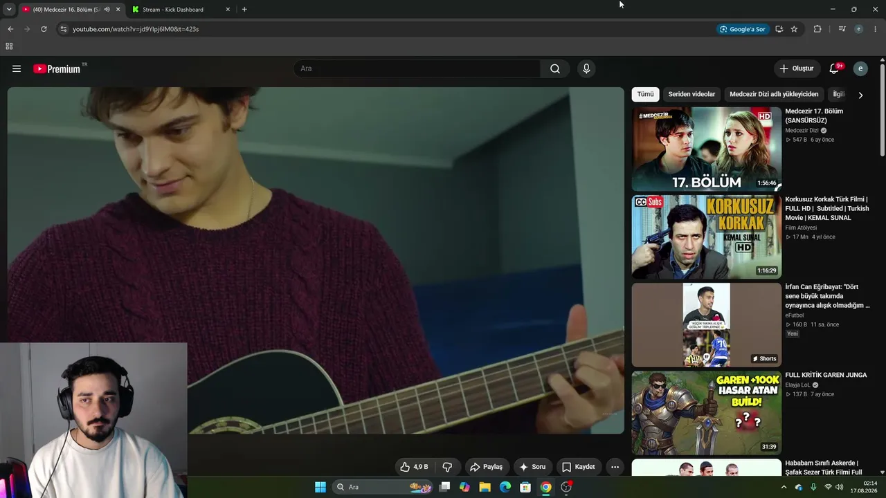The image size is (886, 498).
Task: Open the YouTube guide hamburger menu
Action: (17, 68)
